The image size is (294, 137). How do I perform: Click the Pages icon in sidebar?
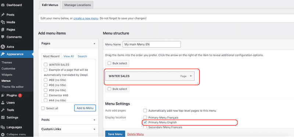[x=3, y=29]
